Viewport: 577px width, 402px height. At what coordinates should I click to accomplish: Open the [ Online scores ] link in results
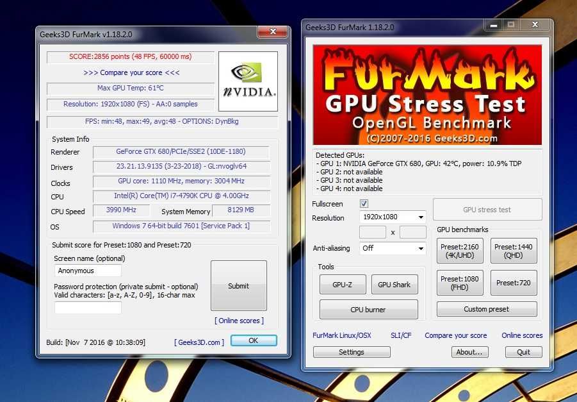coord(240,321)
